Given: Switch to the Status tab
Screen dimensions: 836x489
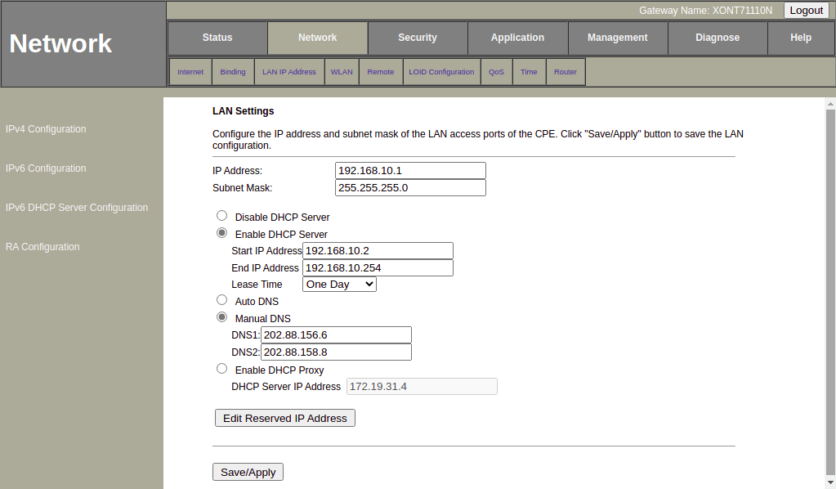Looking at the screenshot, I should point(217,38).
